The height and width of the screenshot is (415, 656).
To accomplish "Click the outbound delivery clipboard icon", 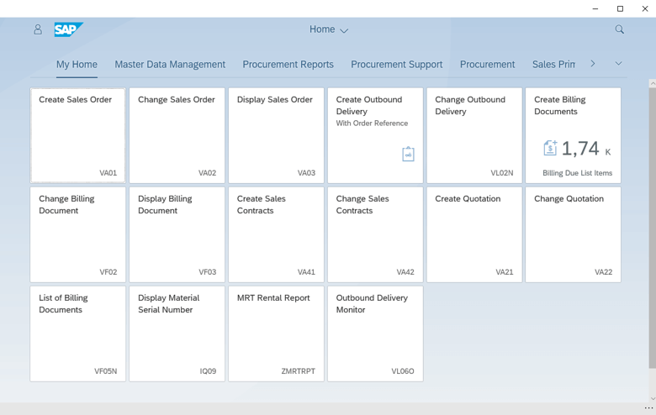I will pos(408,154).
